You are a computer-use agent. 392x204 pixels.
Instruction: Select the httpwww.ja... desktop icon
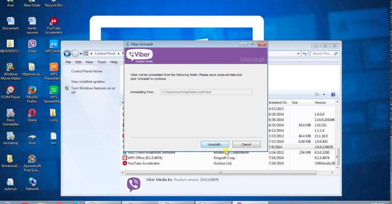[32, 69]
